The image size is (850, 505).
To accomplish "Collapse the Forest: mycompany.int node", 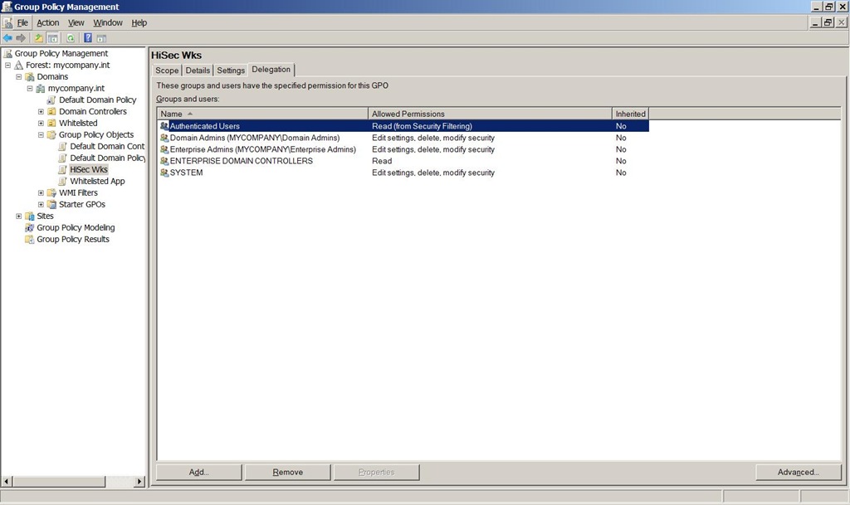I will point(7,65).
